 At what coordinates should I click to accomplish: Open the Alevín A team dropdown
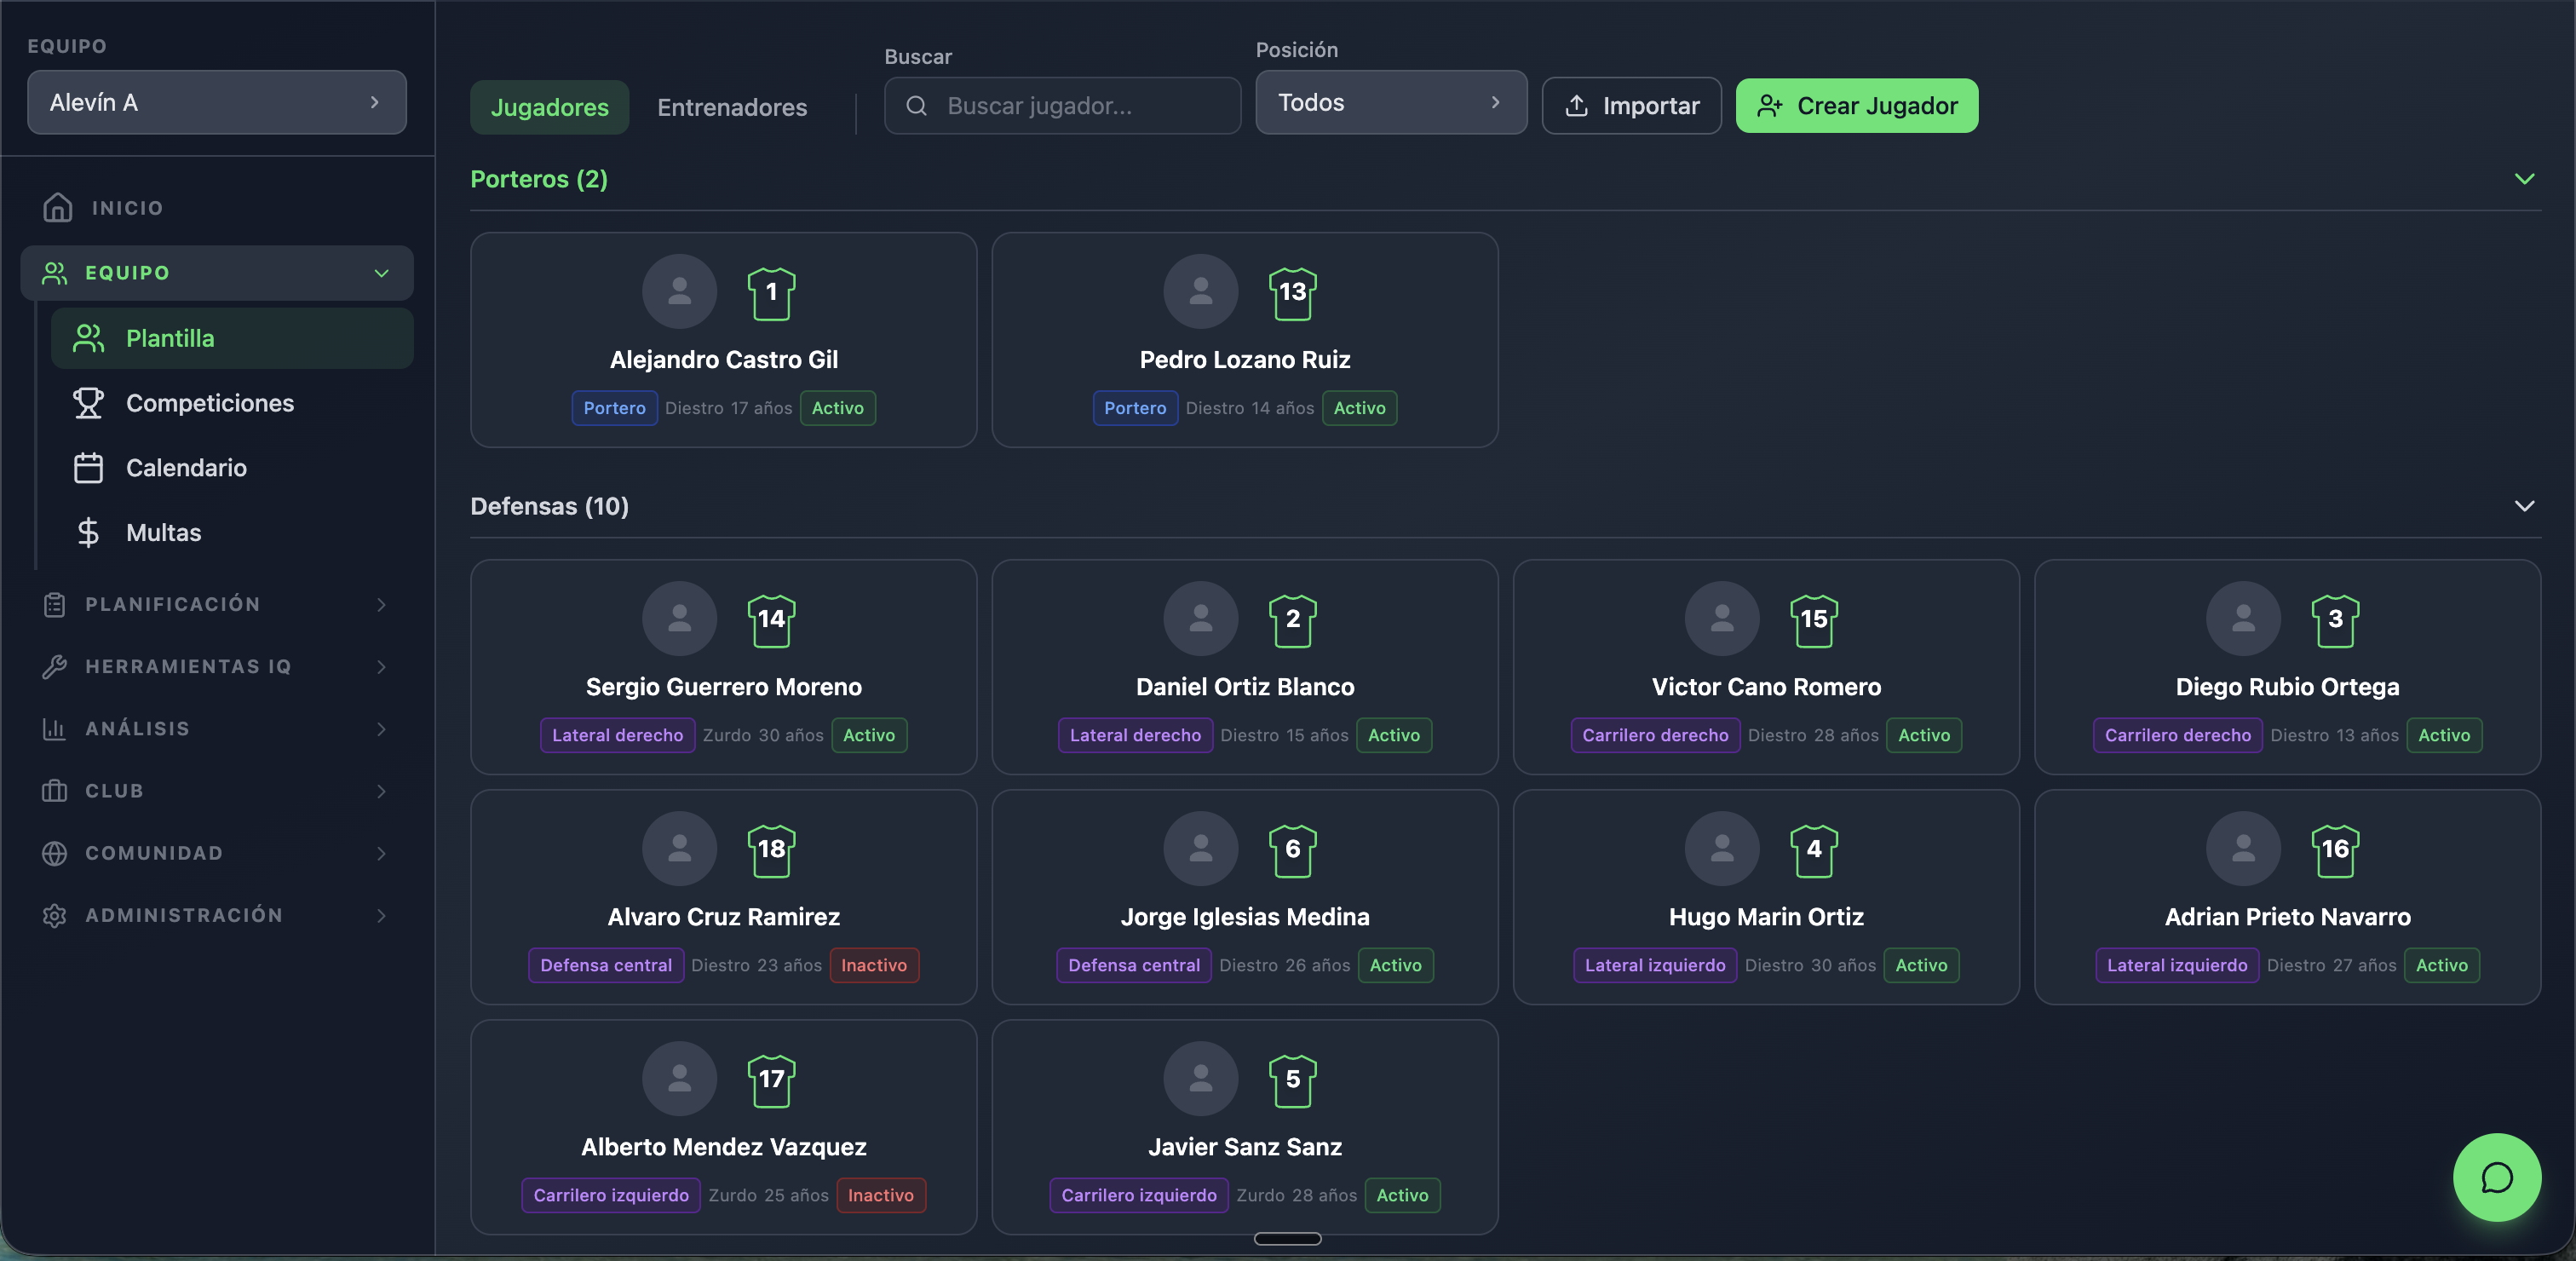coord(217,102)
